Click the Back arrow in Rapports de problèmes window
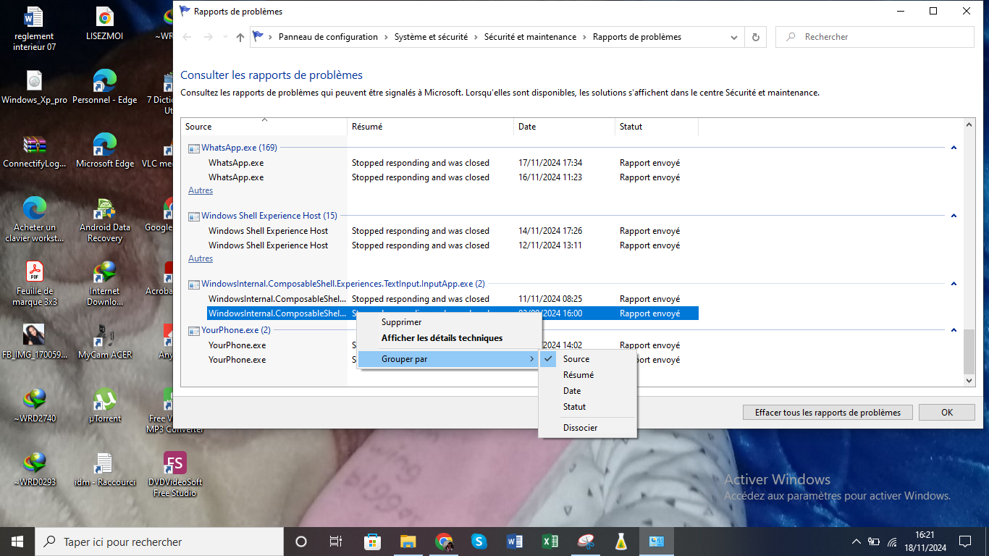The height and width of the screenshot is (556, 989). click(188, 37)
